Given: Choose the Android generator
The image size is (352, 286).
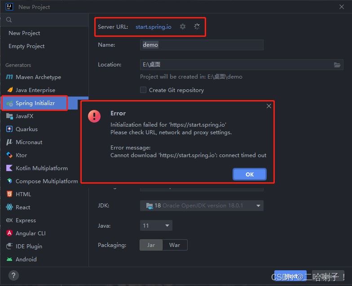Looking at the screenshot, I should pyautogui.click(x=44, y=260).
